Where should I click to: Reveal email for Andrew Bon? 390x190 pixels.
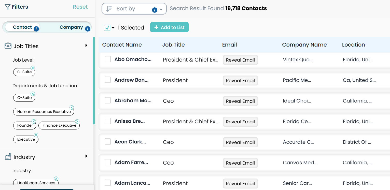(x=240, y=81)
